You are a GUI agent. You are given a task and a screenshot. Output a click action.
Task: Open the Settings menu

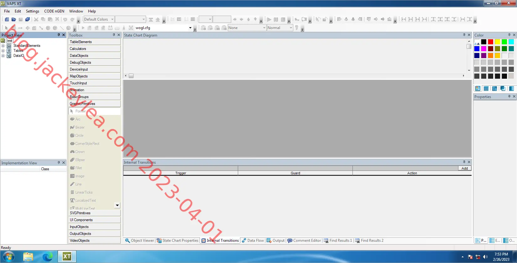coord(33,11)
